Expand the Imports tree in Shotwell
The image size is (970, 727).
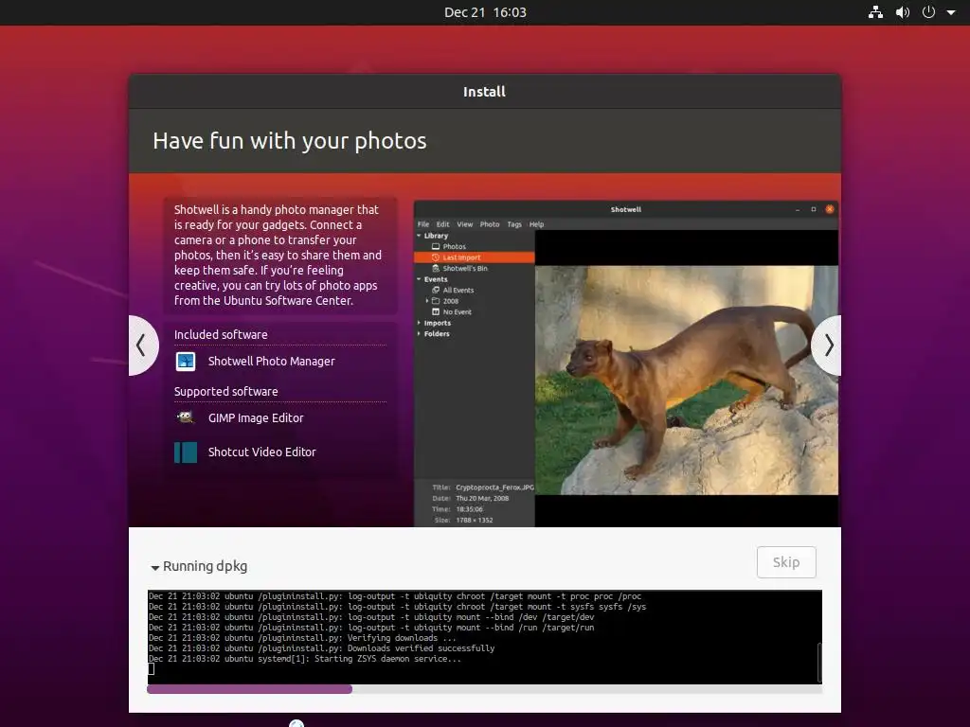tap(419, 323)
